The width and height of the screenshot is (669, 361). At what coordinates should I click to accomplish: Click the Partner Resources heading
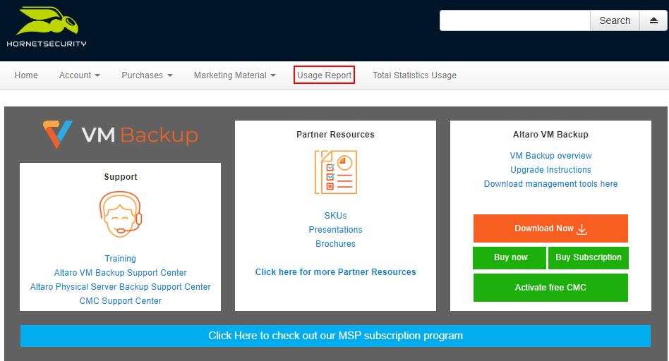click(335, 134)
